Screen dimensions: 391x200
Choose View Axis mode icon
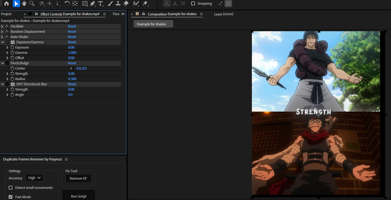tap(183, 4)
